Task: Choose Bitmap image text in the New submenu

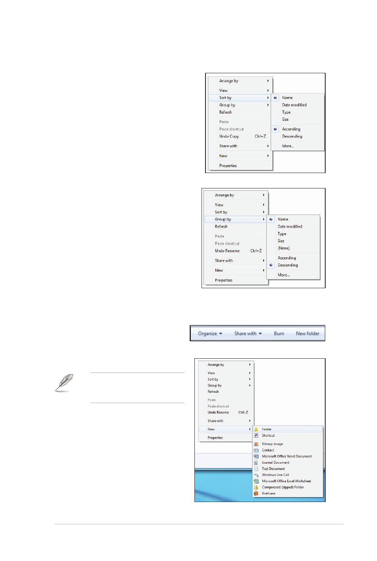Action: pyautogui.click(x=272, y=444)
